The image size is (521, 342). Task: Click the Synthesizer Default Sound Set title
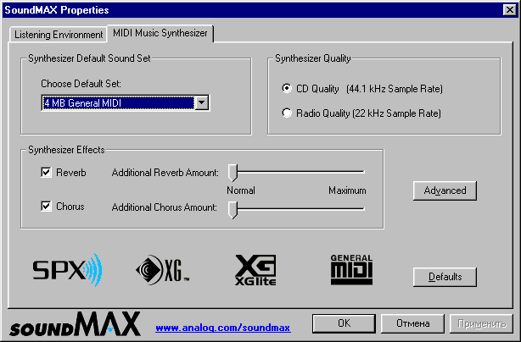coord(89,58)
